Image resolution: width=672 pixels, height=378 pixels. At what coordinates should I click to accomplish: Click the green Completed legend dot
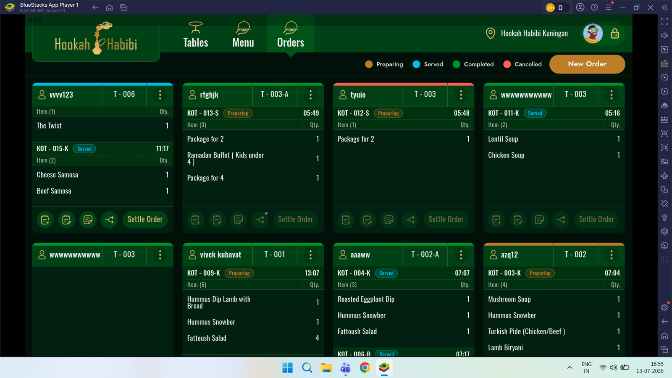pos(457,64)
